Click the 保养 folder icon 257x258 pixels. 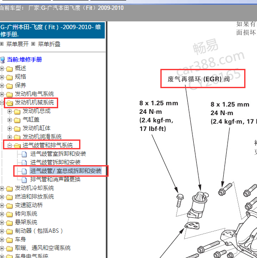tap(9, 86)
